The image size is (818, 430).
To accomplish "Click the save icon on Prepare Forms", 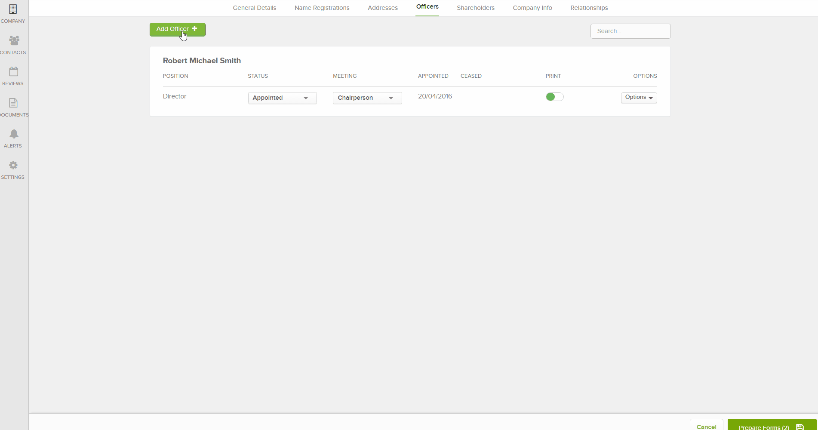I will [x=800, y=427].
